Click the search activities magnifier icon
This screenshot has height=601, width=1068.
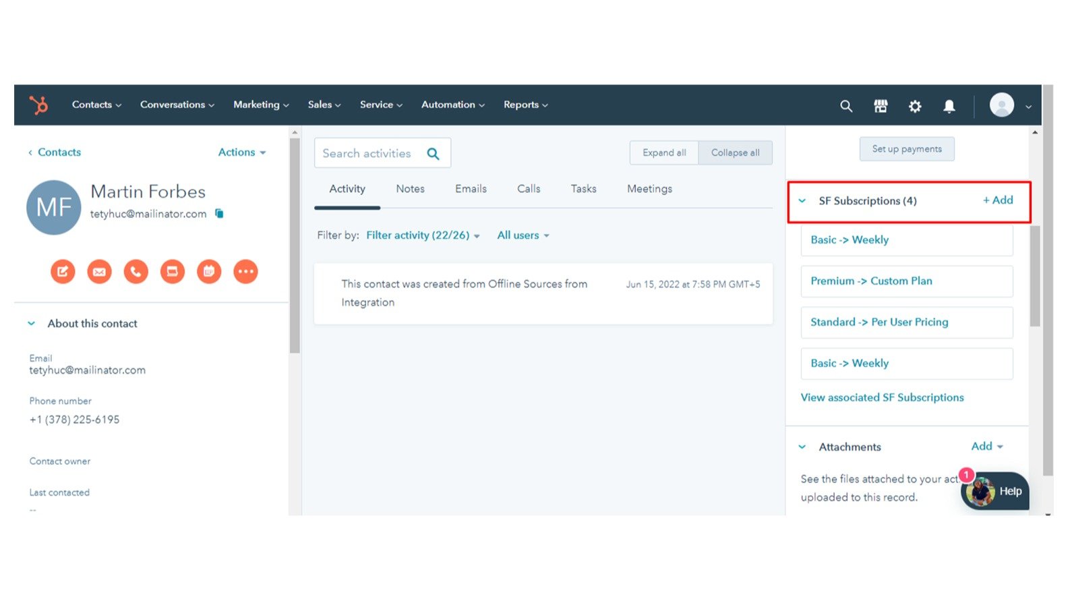434,154
